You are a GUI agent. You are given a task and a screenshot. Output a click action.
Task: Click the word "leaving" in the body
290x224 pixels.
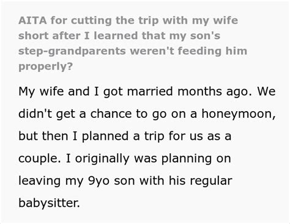[40, 181]
